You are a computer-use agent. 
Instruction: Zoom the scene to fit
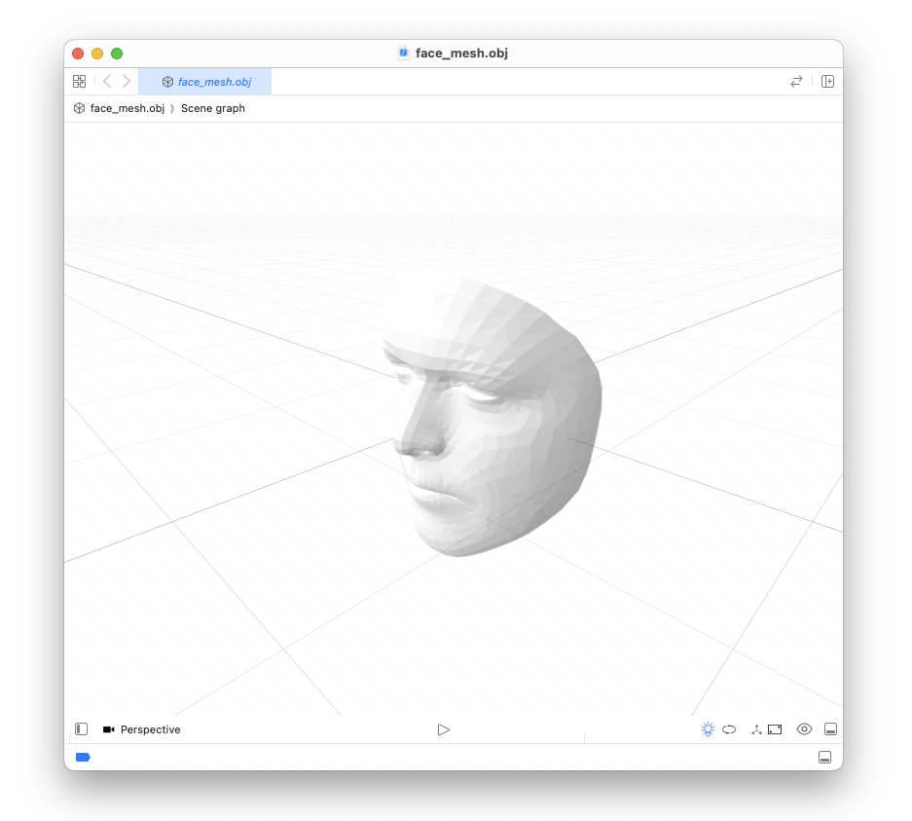(776, 728)
